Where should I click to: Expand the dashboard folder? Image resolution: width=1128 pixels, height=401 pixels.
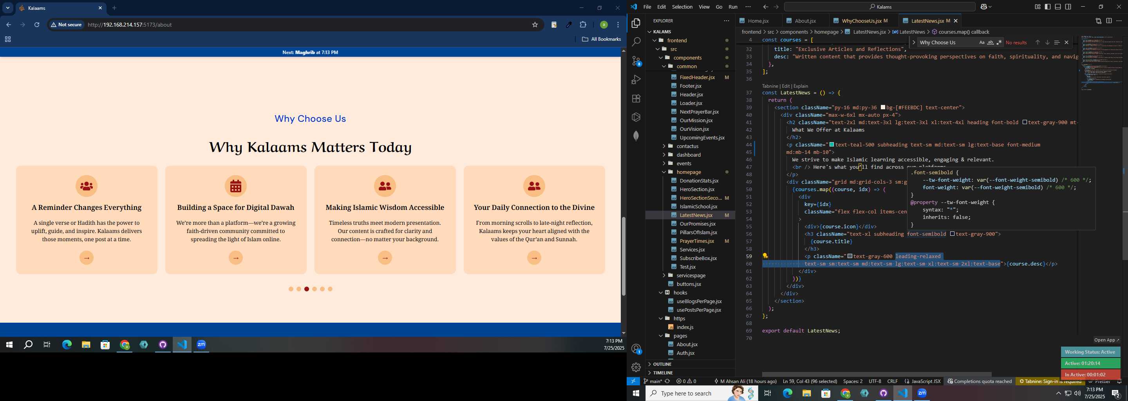[690, 155]
